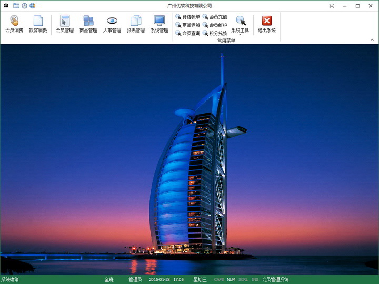Click the orange target icon in title bar
This screenshot has height=284, width=379.
pyautogui.click(x=33, y=6)
